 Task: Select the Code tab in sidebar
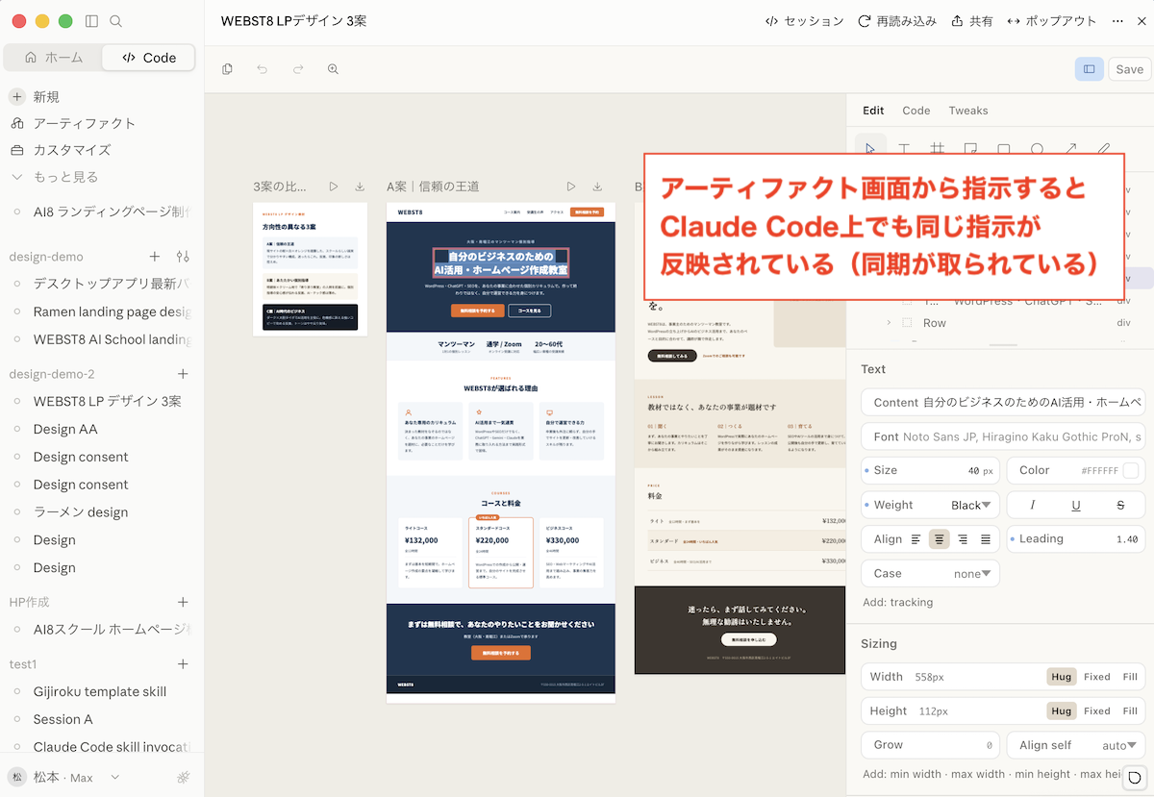coord(149,58)
